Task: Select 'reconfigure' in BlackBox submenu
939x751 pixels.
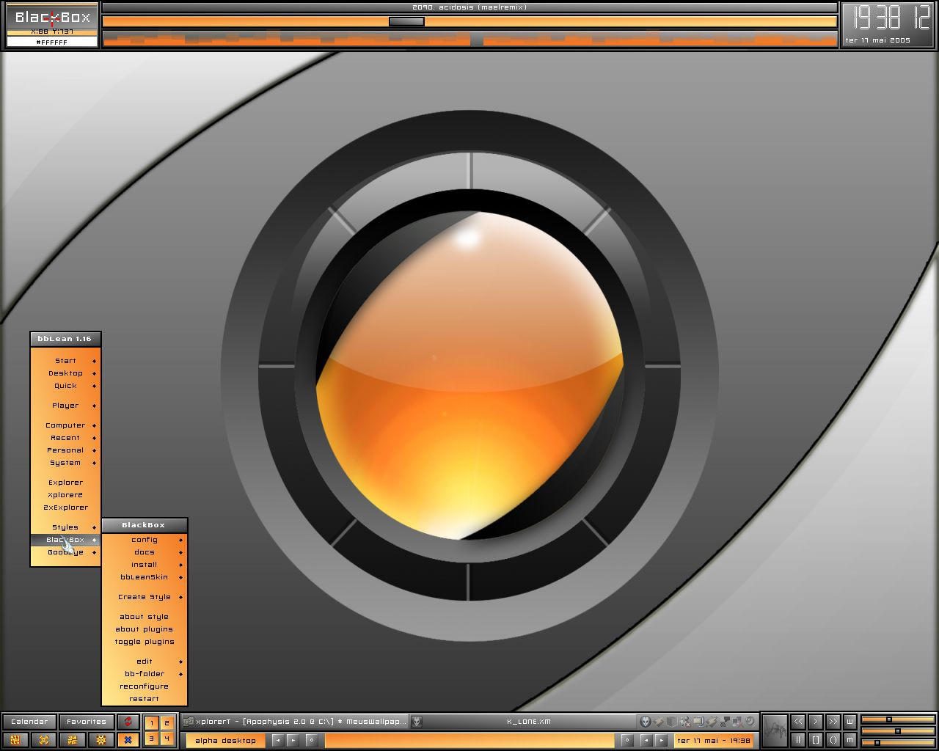Action: click(145, 686)
